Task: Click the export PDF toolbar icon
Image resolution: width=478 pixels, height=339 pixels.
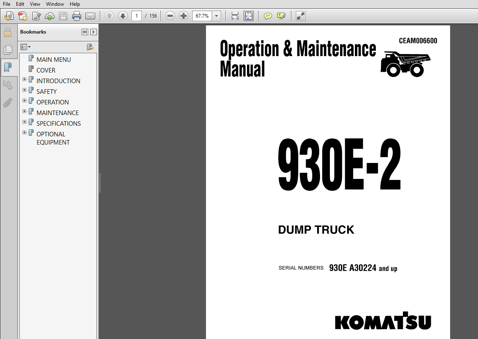Action: [x=9, y=16]
